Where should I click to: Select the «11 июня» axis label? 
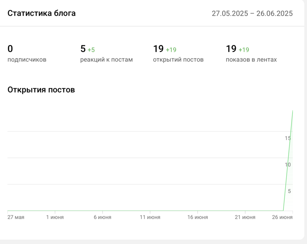(150, 217)
